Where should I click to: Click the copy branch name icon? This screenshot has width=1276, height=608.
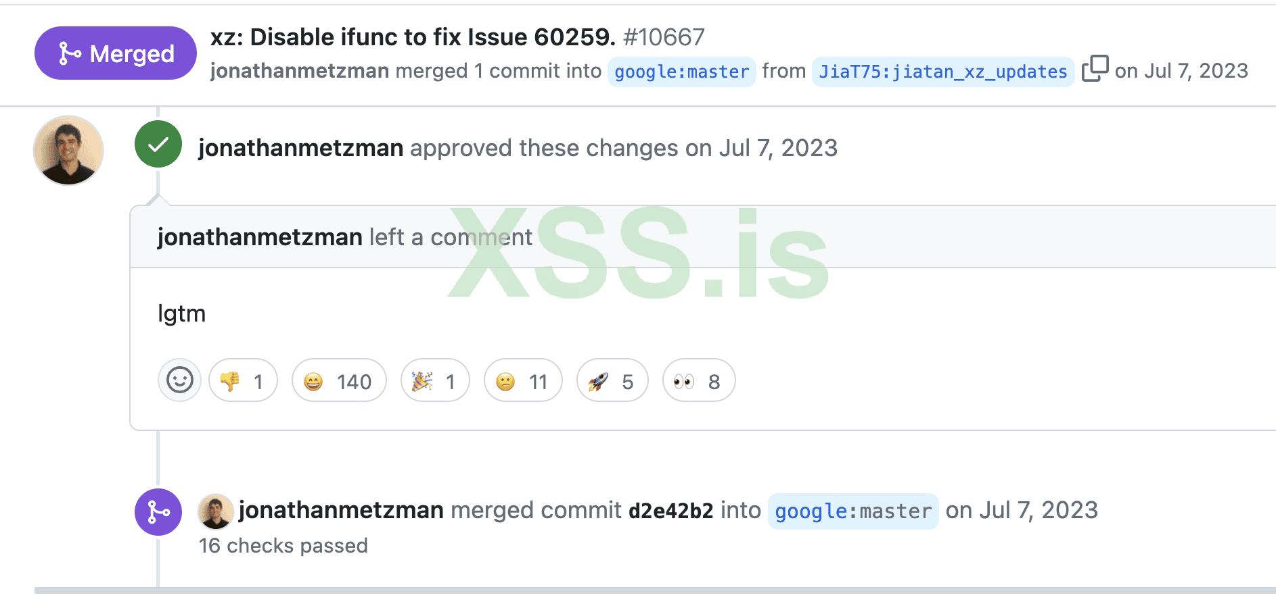click(1095, 69)
